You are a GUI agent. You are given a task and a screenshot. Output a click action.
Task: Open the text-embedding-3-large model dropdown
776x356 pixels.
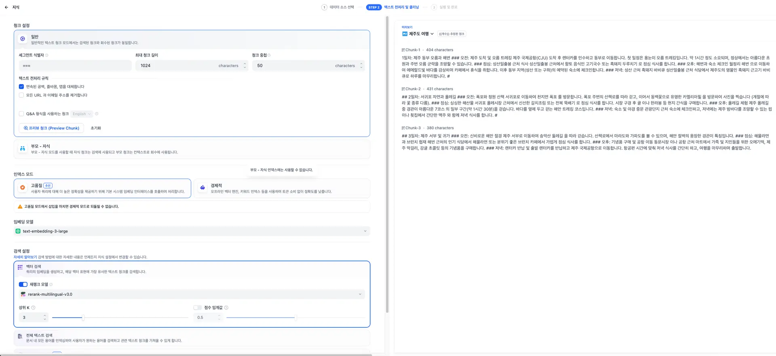click(192, 231)
